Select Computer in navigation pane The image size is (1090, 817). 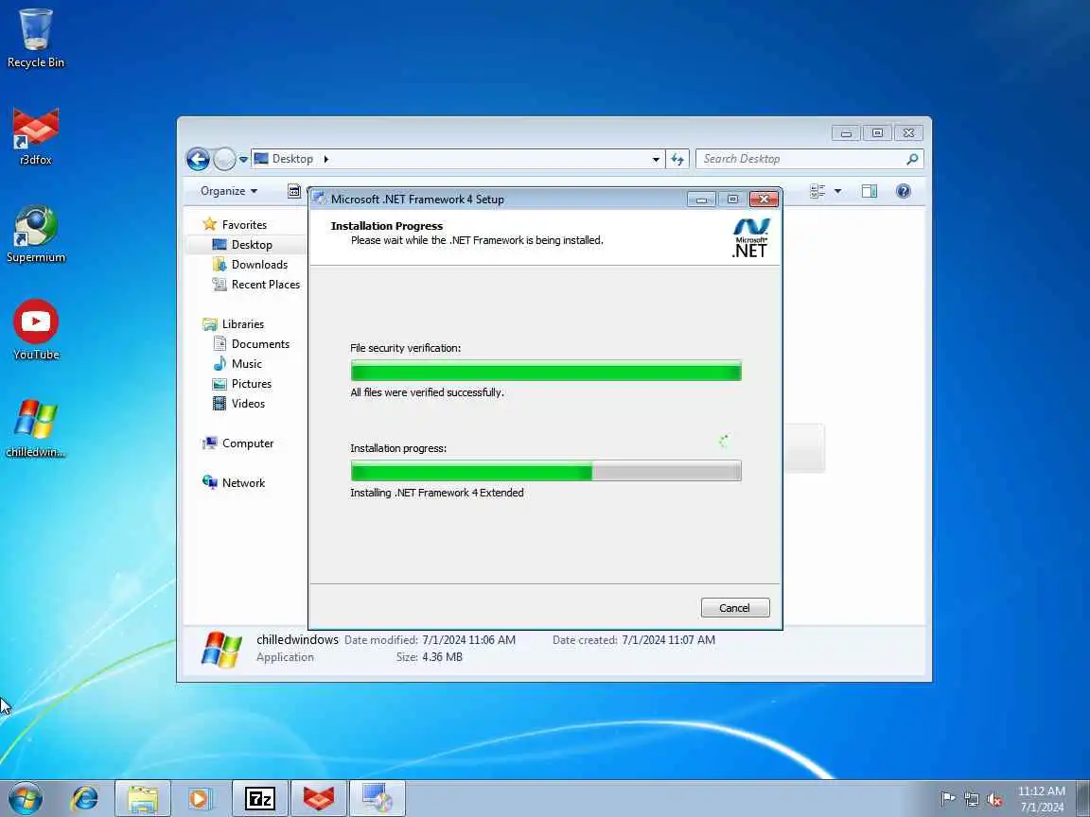[x=237, y=443]
